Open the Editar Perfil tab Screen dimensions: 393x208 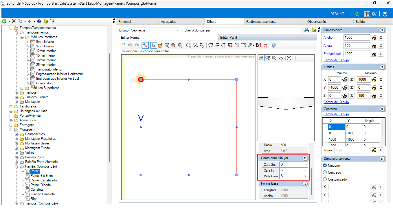point(229,37)
